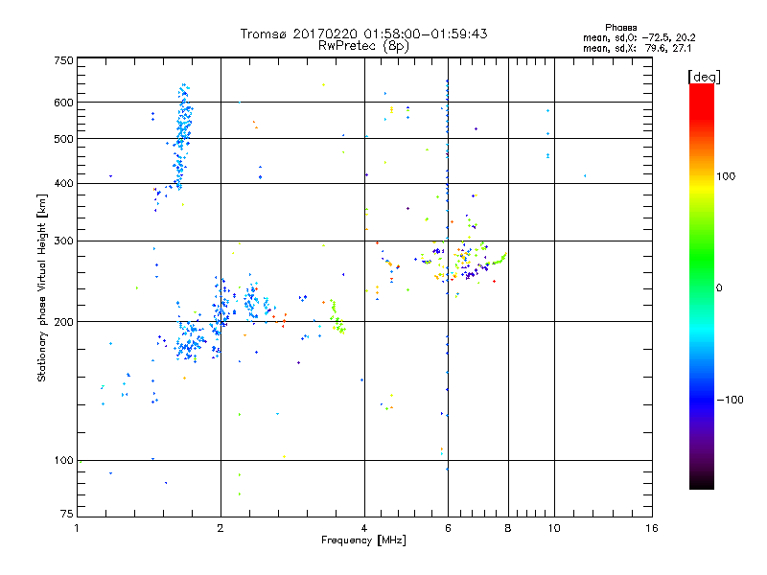767x575 pixels.
Task: Click the x-axis label '6'
Action: (448, 528)
